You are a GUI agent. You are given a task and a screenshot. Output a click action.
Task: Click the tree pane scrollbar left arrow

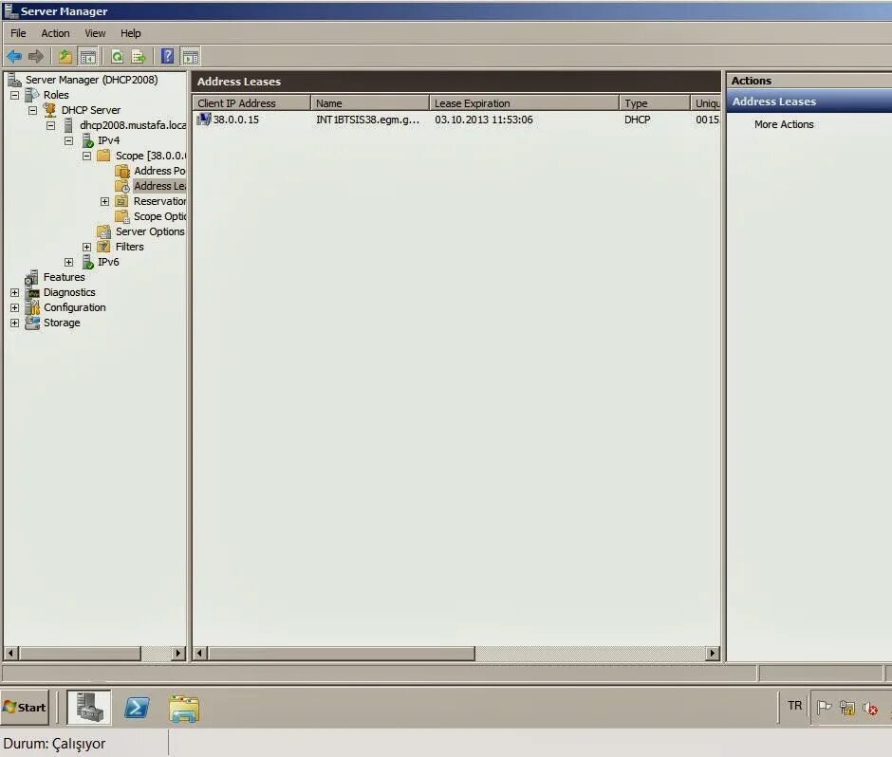pos(10,653)
